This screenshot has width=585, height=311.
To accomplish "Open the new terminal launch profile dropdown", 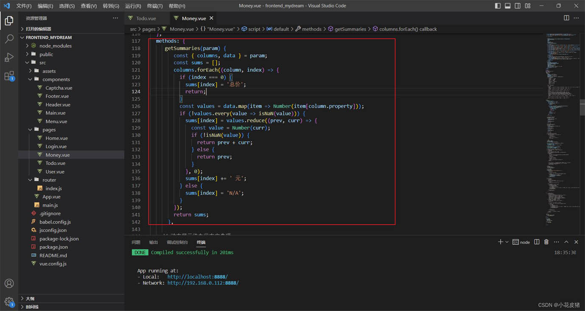I will coord(507,242).
